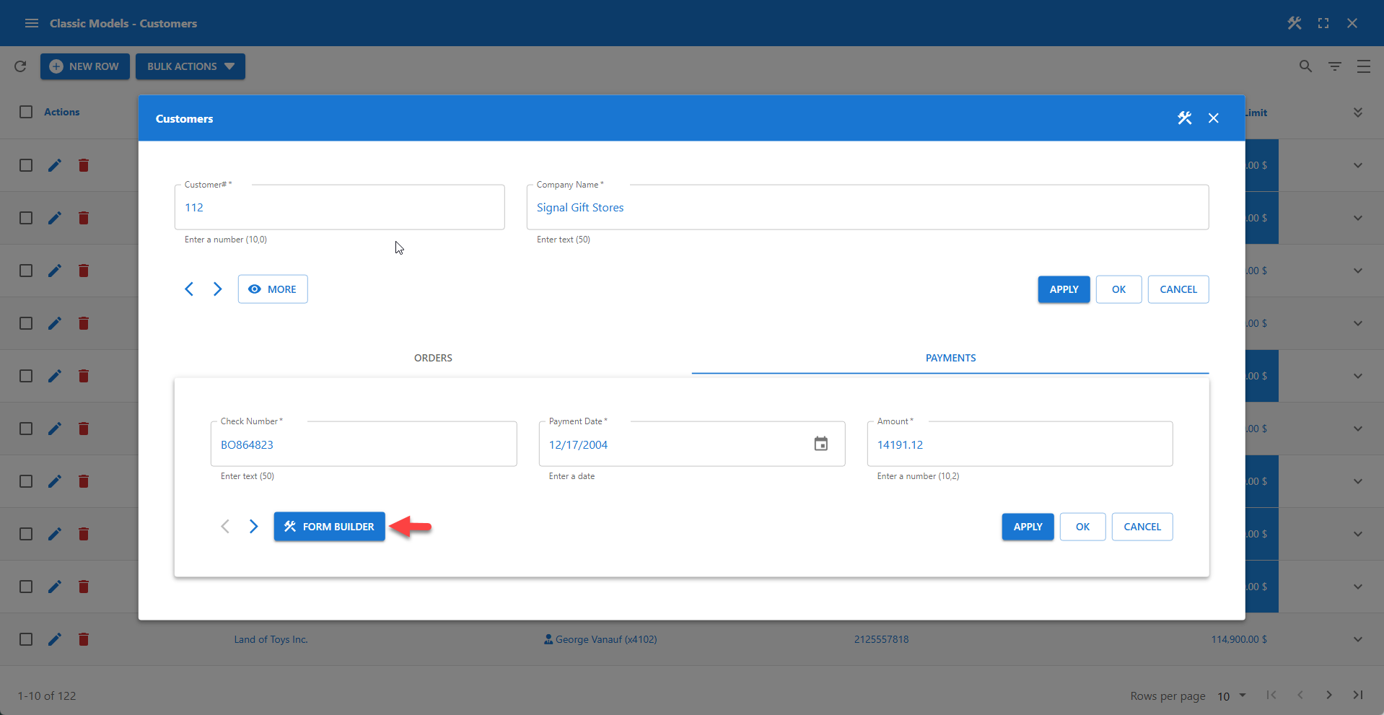Select the Land of Toys Inc. row checkbox
Screen dimensions: 1384x715
point(26,639)
